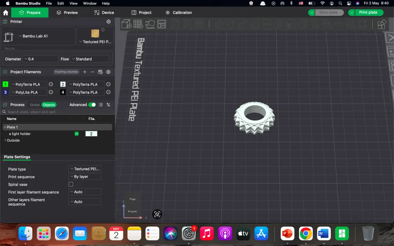
Task: Click the Print plate button
Action: pyautogui.click(x=369, y=13)
